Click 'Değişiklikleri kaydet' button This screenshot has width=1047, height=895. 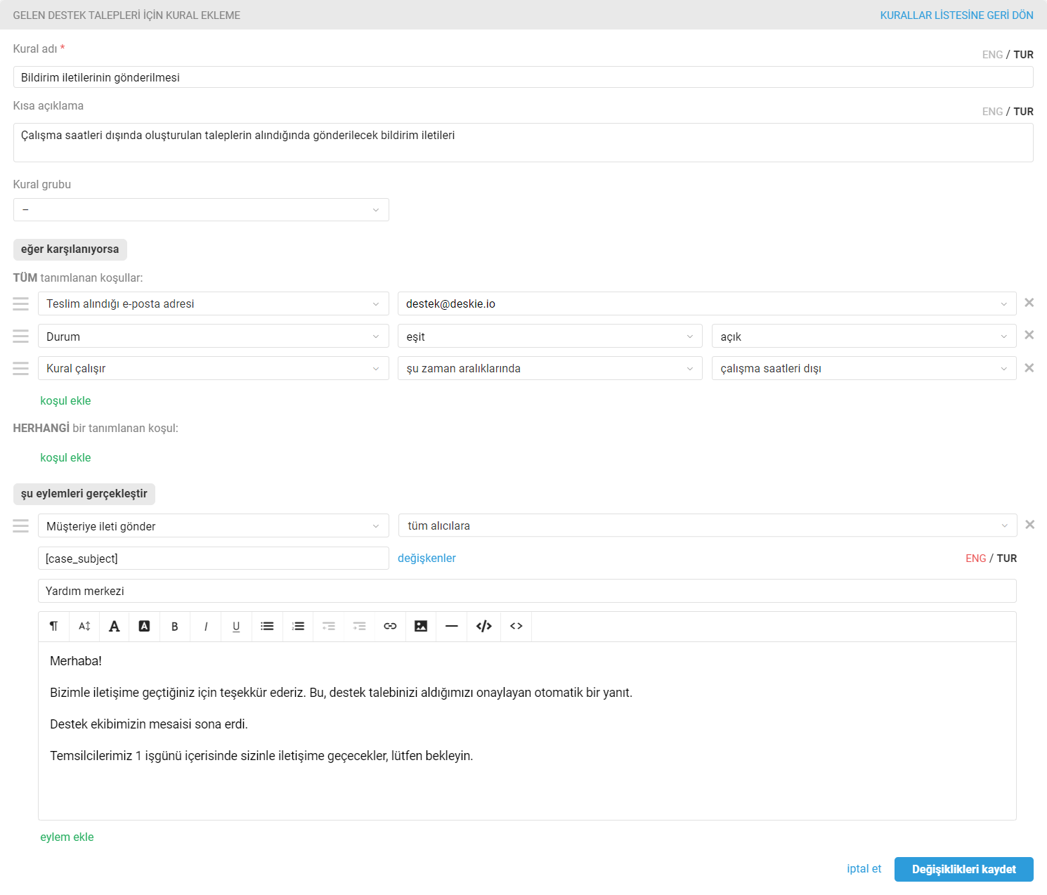point(963,870)
